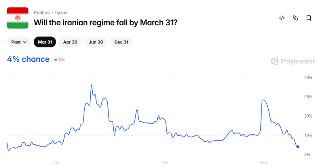Click the embed code icon
This screenshot has height=167, width=317.
click(282, 18)
